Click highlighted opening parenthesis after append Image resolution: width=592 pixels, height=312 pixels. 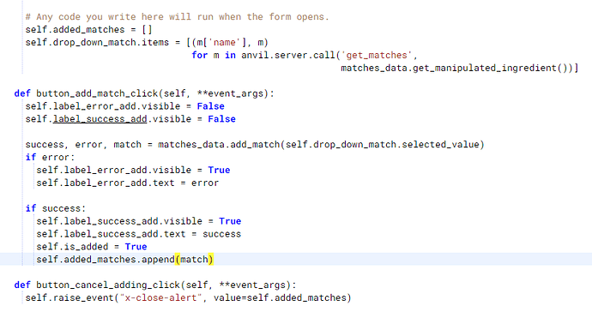point(178,260)
